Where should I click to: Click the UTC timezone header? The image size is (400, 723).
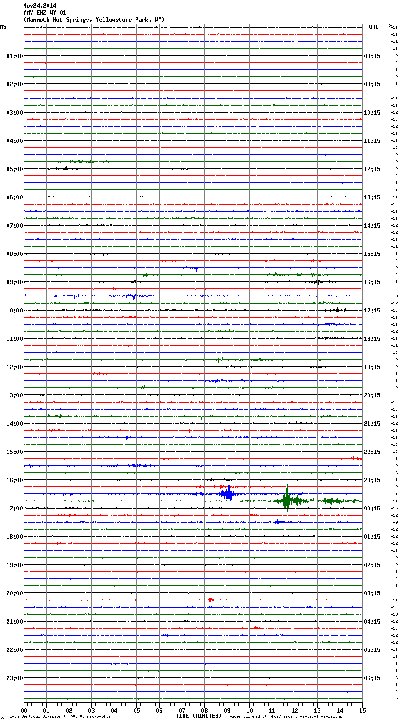pyautogui.click(x=374, y=27)
